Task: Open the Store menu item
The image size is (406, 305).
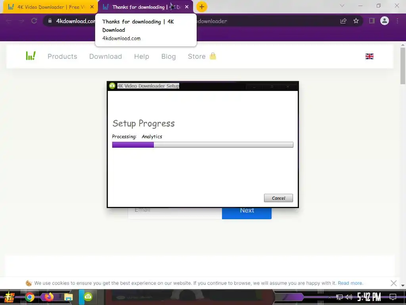Action: (197, 56)
